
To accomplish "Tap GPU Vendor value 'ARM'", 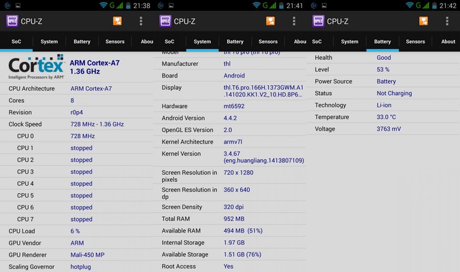I will pos(77,243).
